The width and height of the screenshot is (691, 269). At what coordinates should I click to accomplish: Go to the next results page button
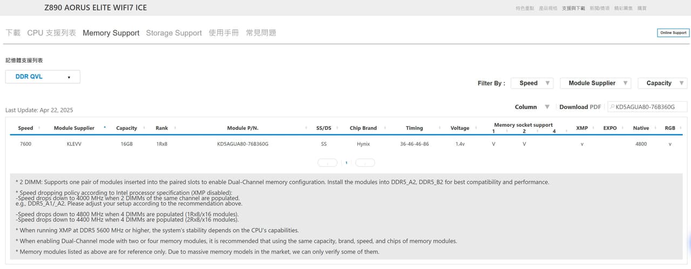pos(365,163)
